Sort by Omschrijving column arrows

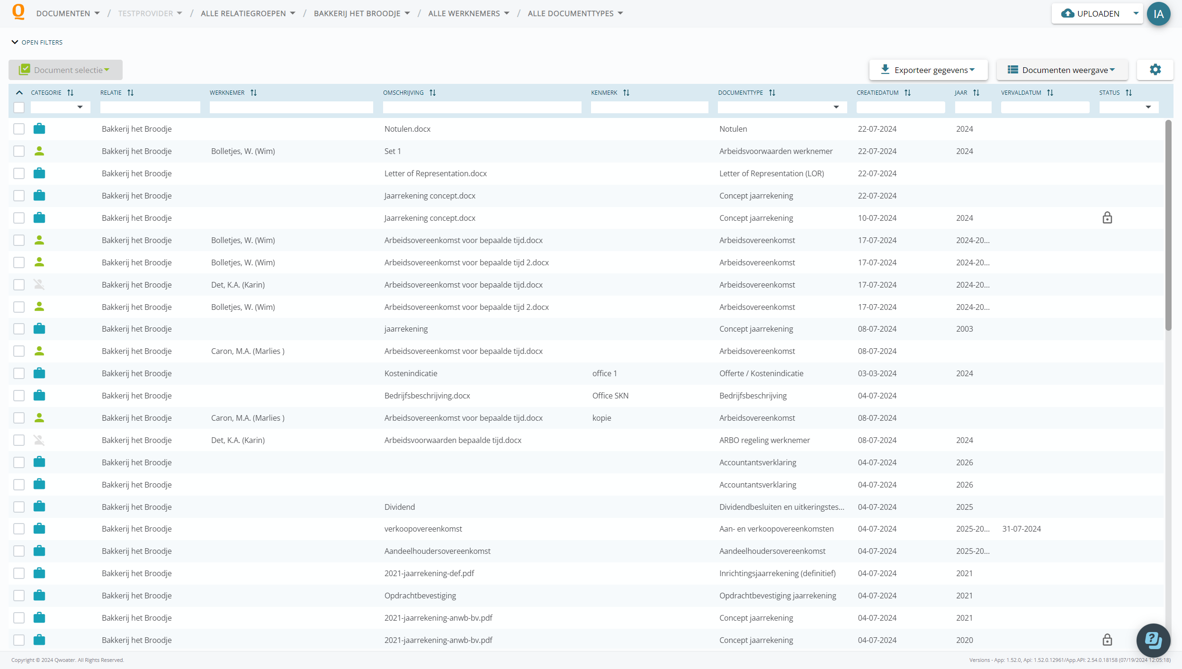[x=432, y=93]
